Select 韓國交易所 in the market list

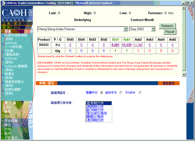click(99, 117)
